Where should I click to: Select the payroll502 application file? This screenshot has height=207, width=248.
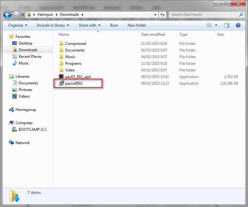point(73,83)
